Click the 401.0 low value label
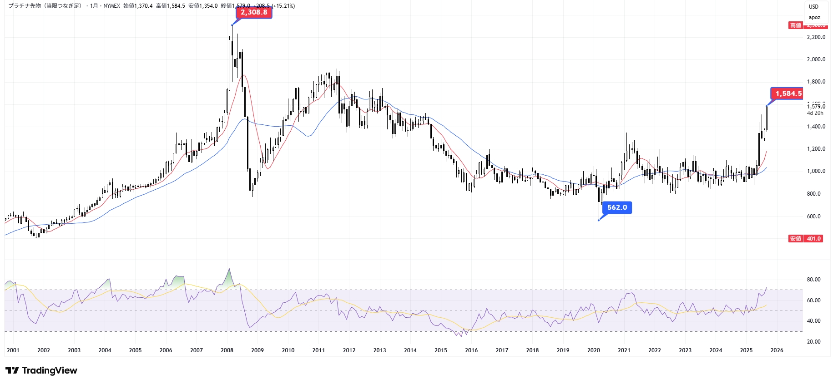Image resolution: width=833 pixels, height=384 pixels. tap(814, 239)
